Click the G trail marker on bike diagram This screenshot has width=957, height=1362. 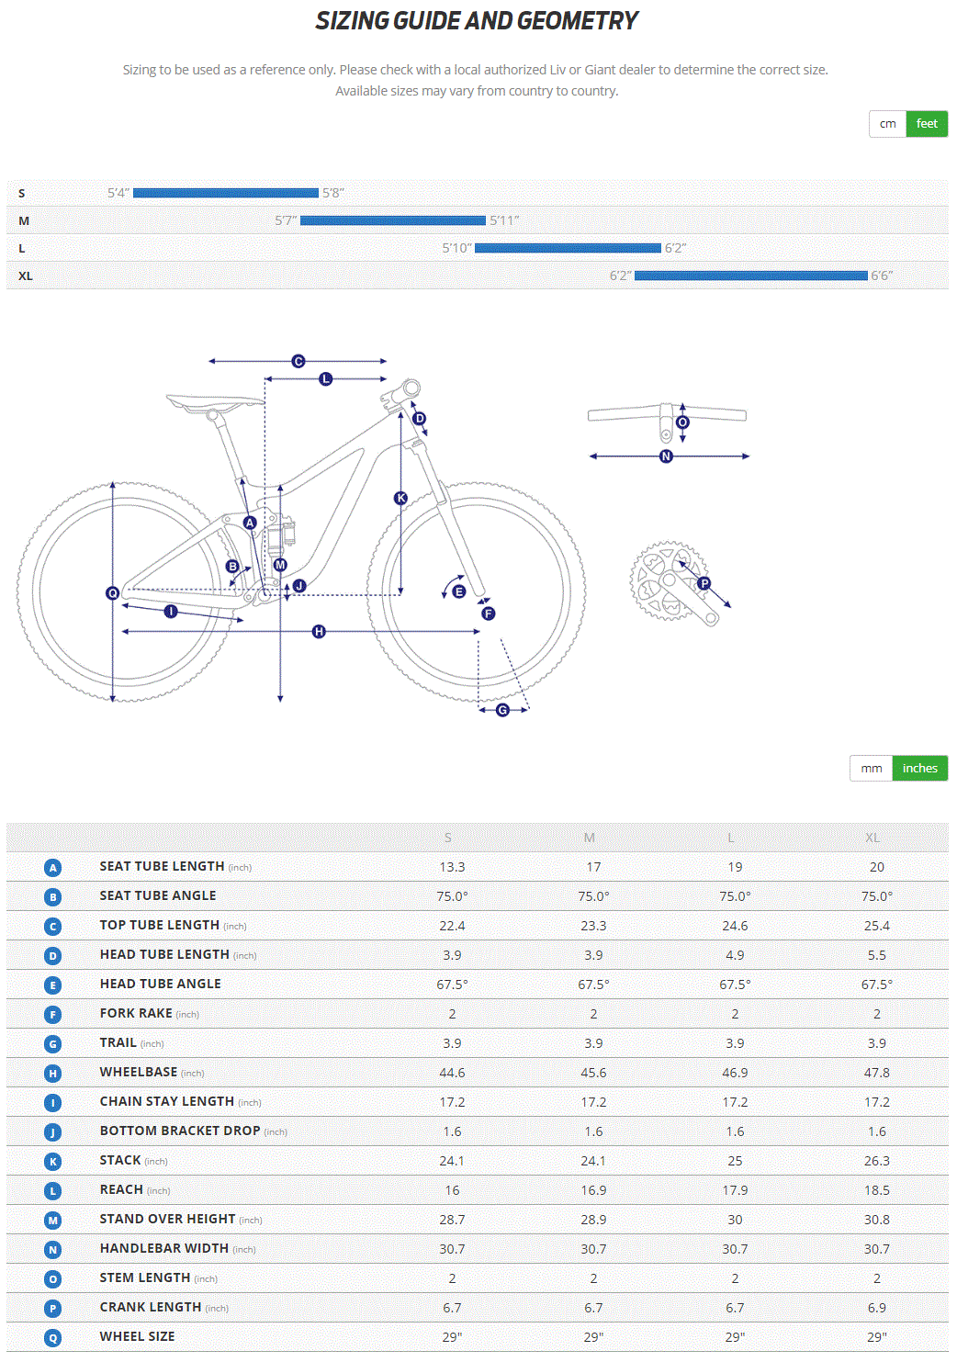[502, 710]
